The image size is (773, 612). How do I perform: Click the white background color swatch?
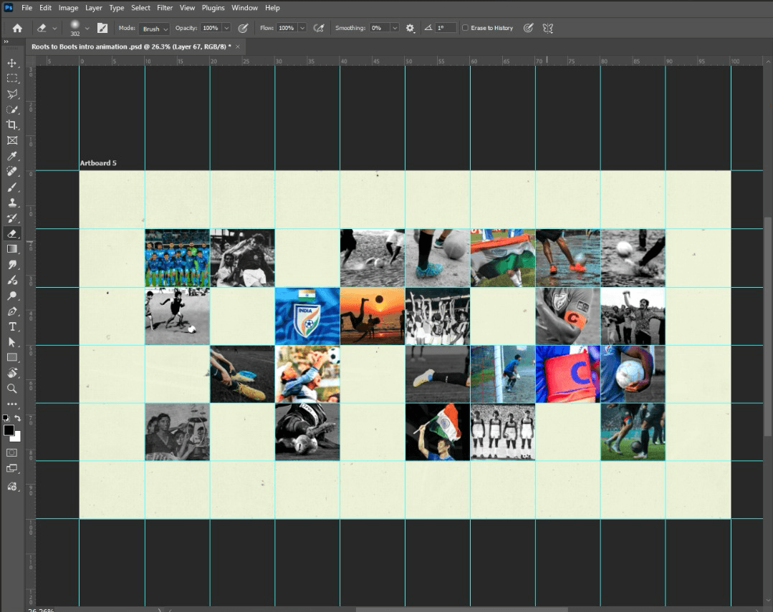[17, 437]
